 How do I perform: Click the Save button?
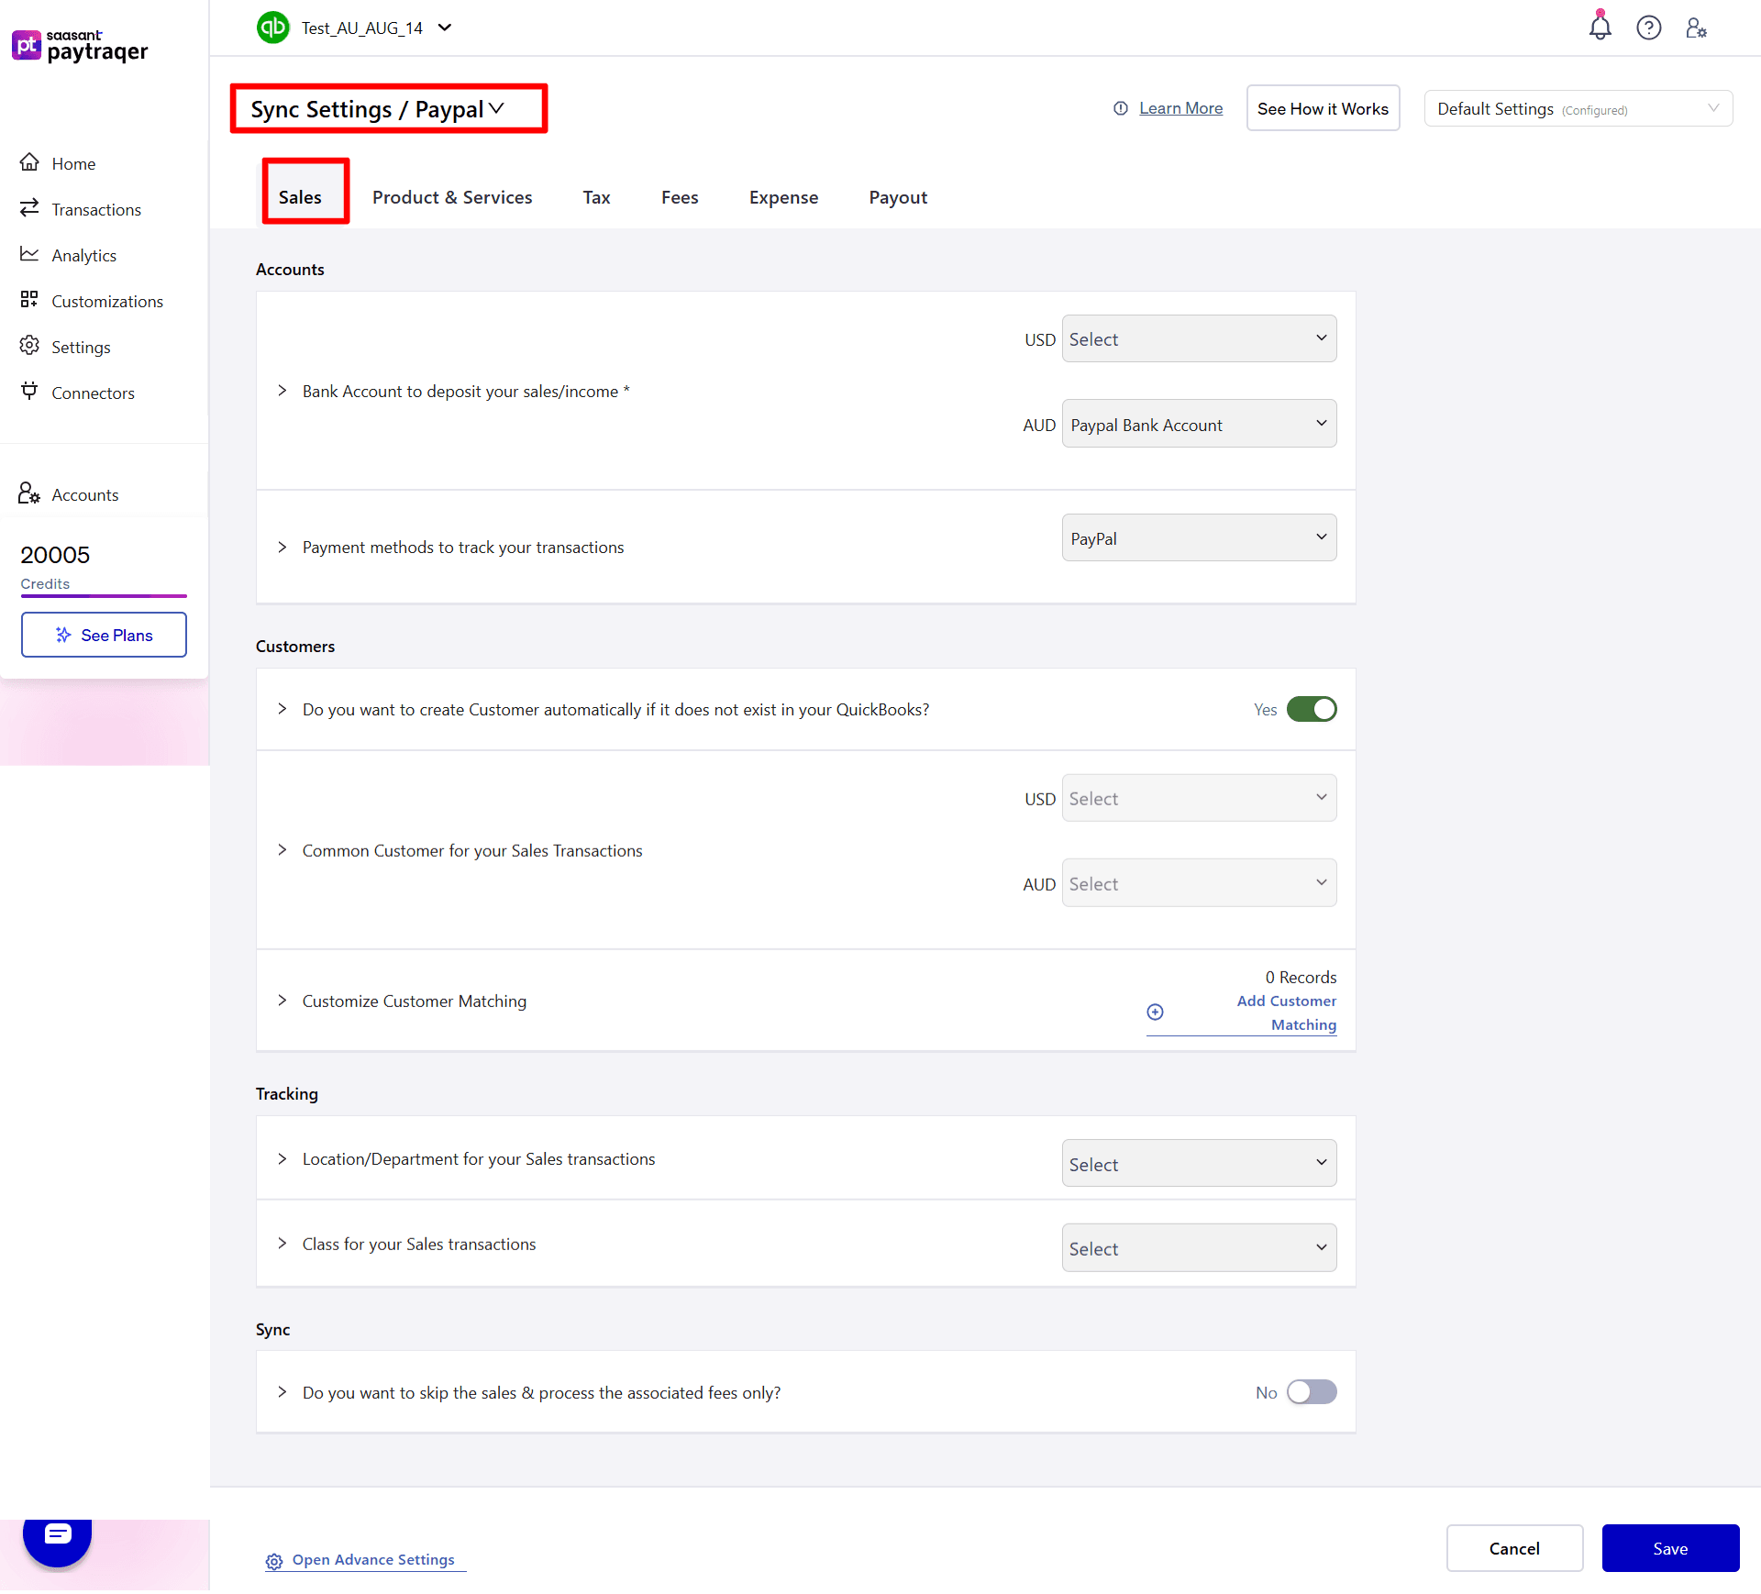point(1670,1548)
